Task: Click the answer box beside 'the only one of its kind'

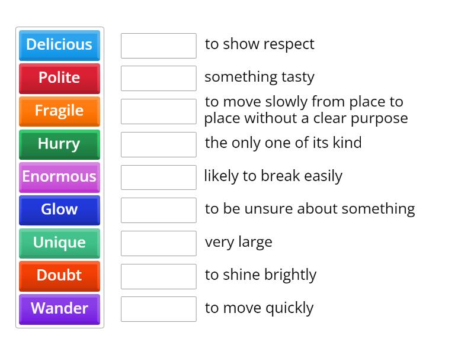Action: (x=158, y=144)
